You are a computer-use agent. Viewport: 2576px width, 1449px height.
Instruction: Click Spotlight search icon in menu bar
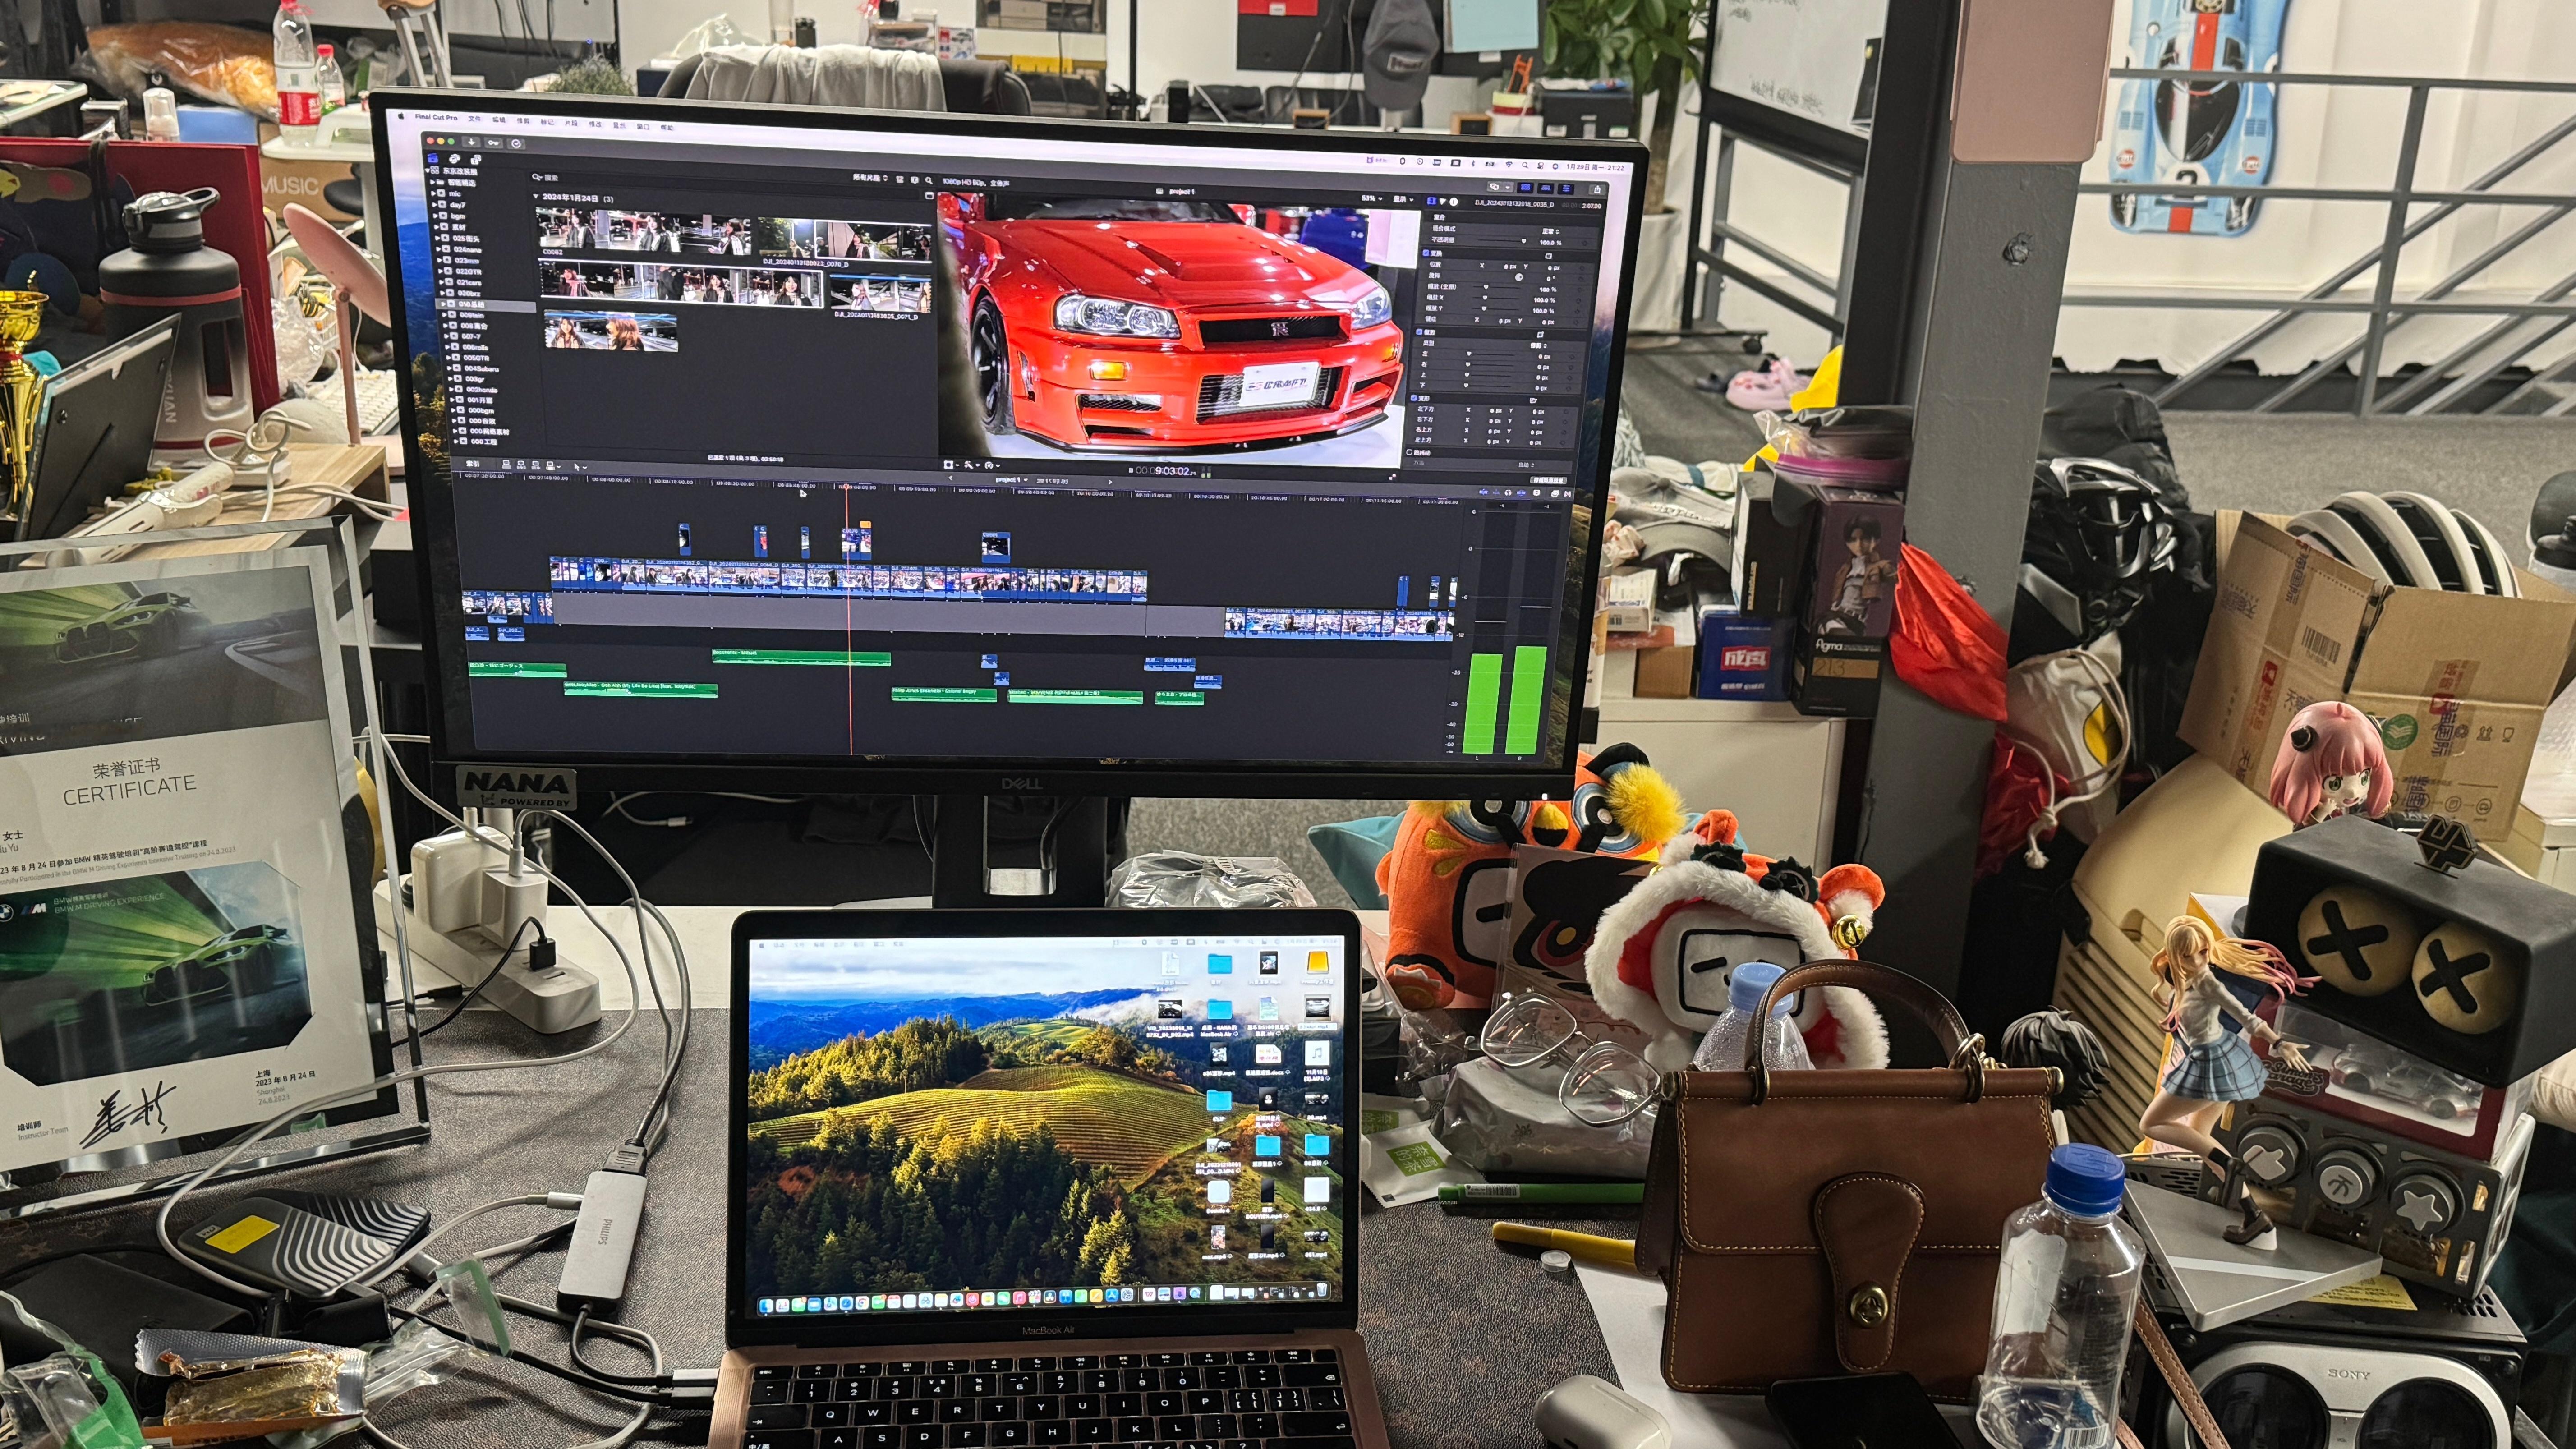click(1525, 165)
